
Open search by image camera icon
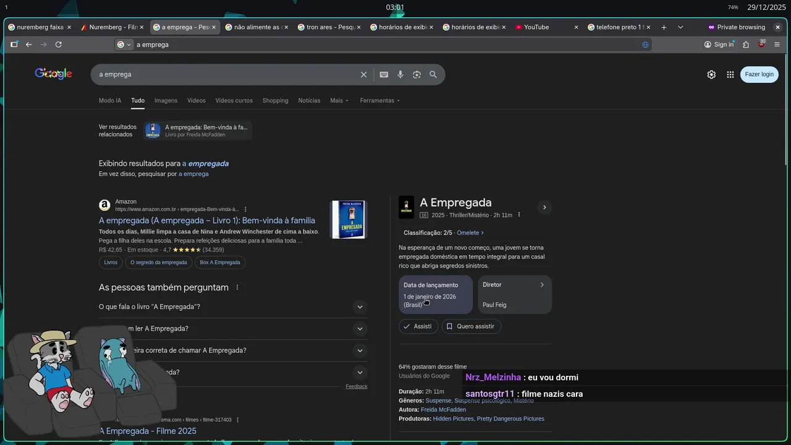(x=417, y=74)
